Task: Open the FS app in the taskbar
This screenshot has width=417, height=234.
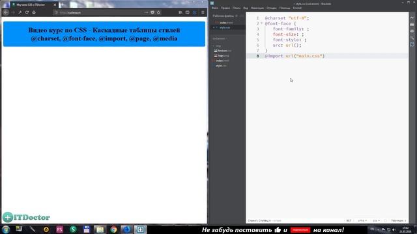Action: [59, 229]
